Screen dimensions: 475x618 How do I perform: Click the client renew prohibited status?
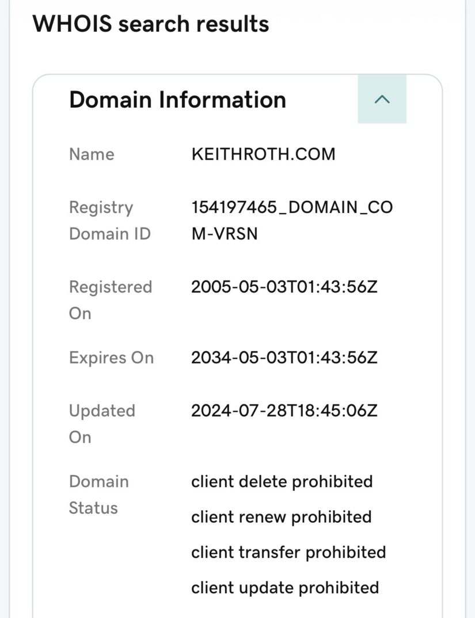click(x=281, y=517)
